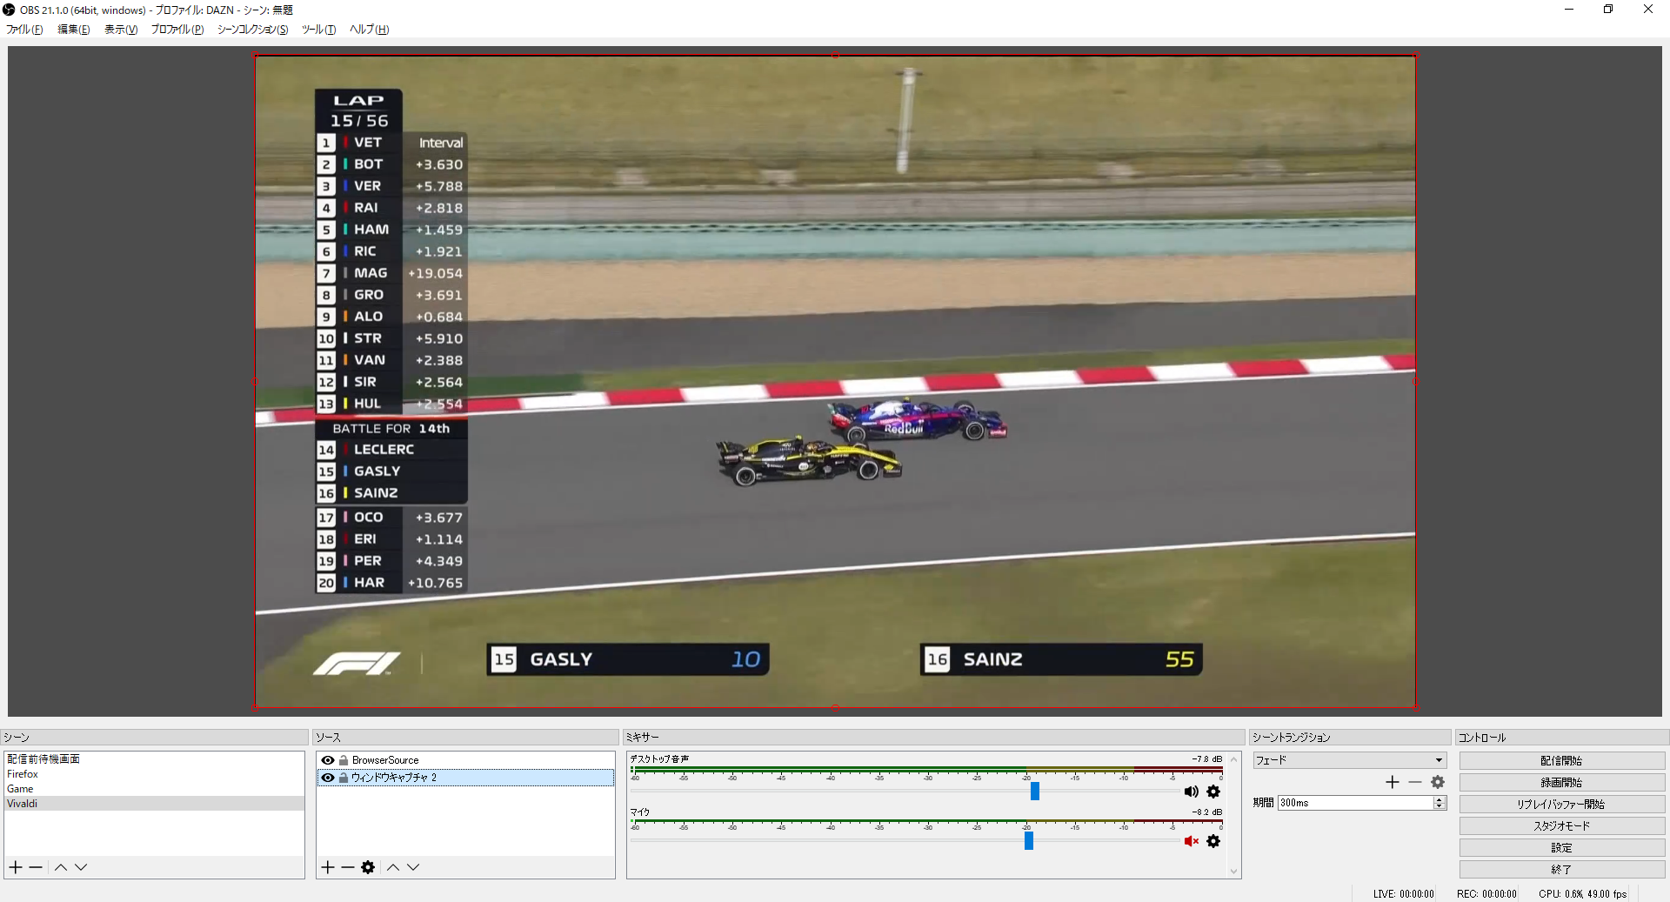Remove the scene transition with minus

1415,782
